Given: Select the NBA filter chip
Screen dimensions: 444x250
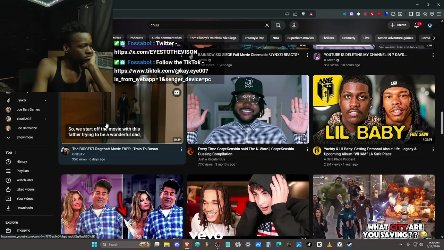Looking at the screenshot, I should click(276, 38).
